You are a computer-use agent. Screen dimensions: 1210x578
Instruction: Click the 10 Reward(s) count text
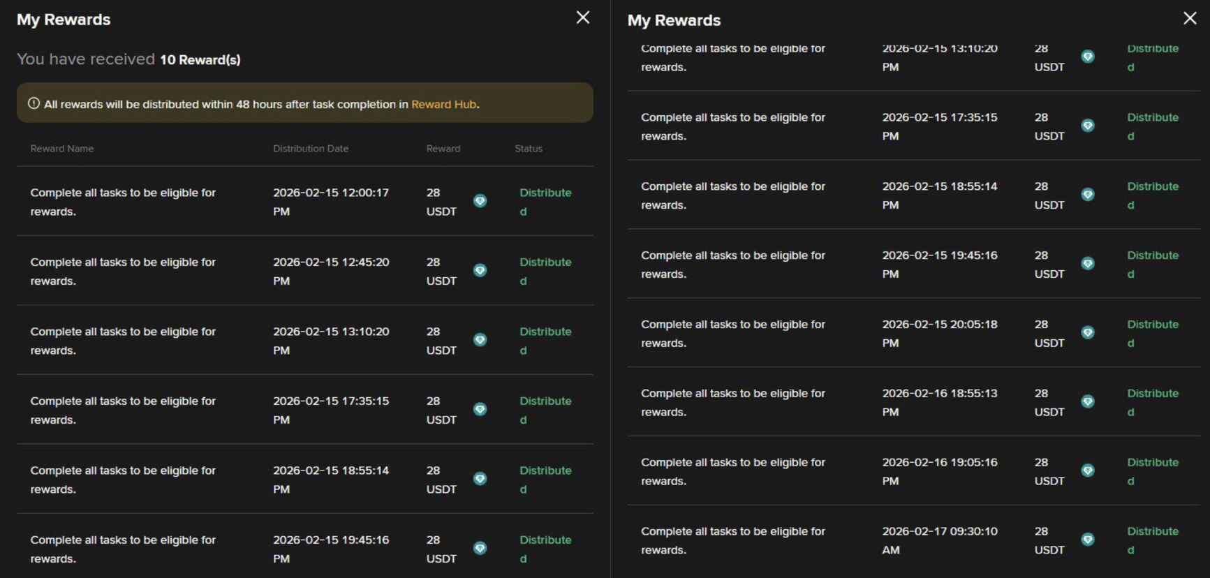pos(200,60)
